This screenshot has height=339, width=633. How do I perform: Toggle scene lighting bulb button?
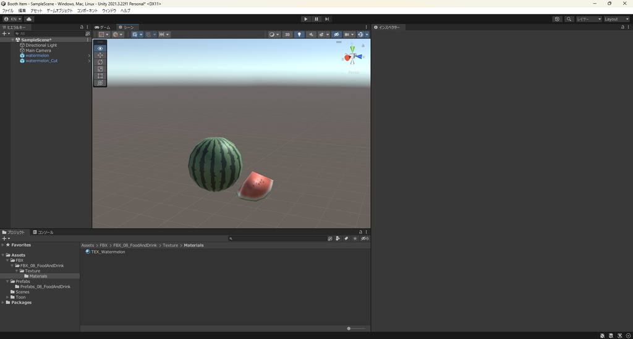click(299, 35)
